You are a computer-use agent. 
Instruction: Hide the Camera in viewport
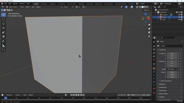click(x=179, y=15)
